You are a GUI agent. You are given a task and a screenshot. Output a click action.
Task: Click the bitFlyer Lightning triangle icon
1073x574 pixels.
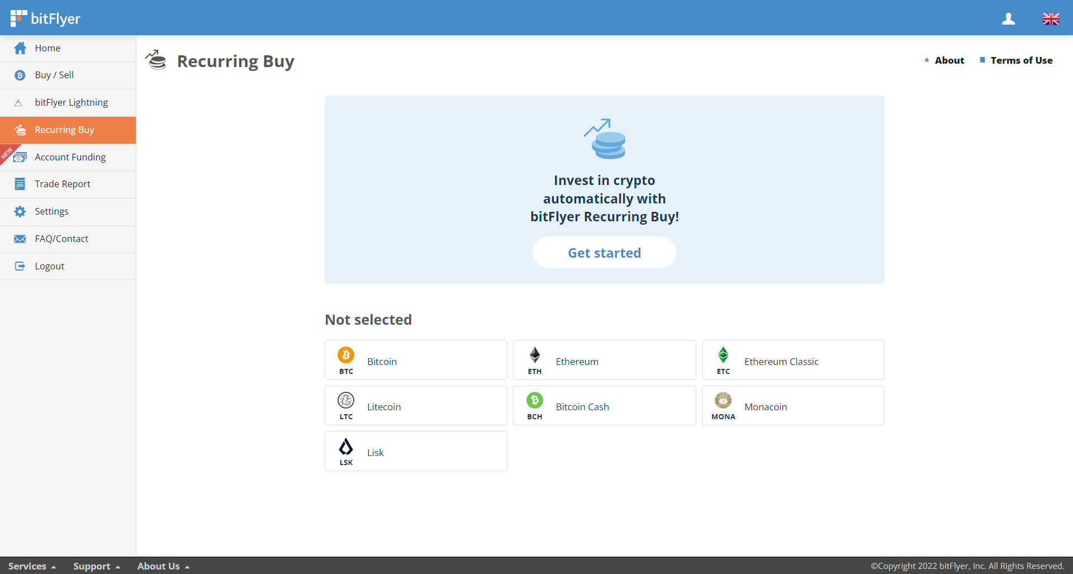coord(18,103)
